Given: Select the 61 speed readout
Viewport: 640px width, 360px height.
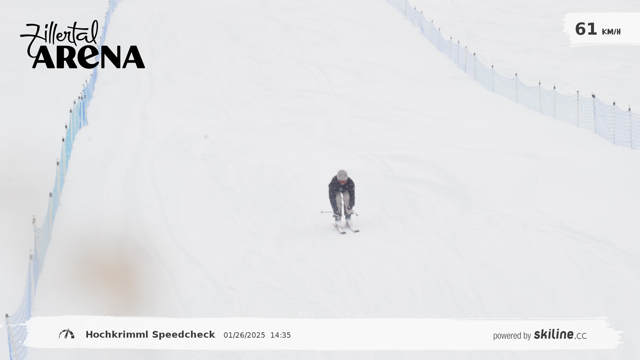Looking at the screenshot, I should click(586, 29).
